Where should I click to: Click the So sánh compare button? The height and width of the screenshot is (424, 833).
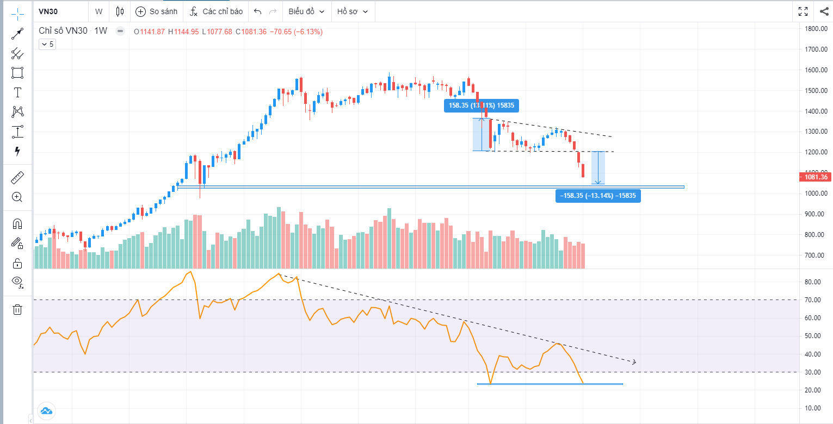point(157,11)
